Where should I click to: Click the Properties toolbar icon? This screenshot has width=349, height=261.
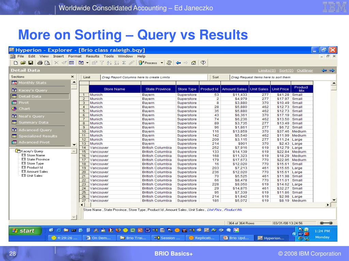tap(94, 63)
